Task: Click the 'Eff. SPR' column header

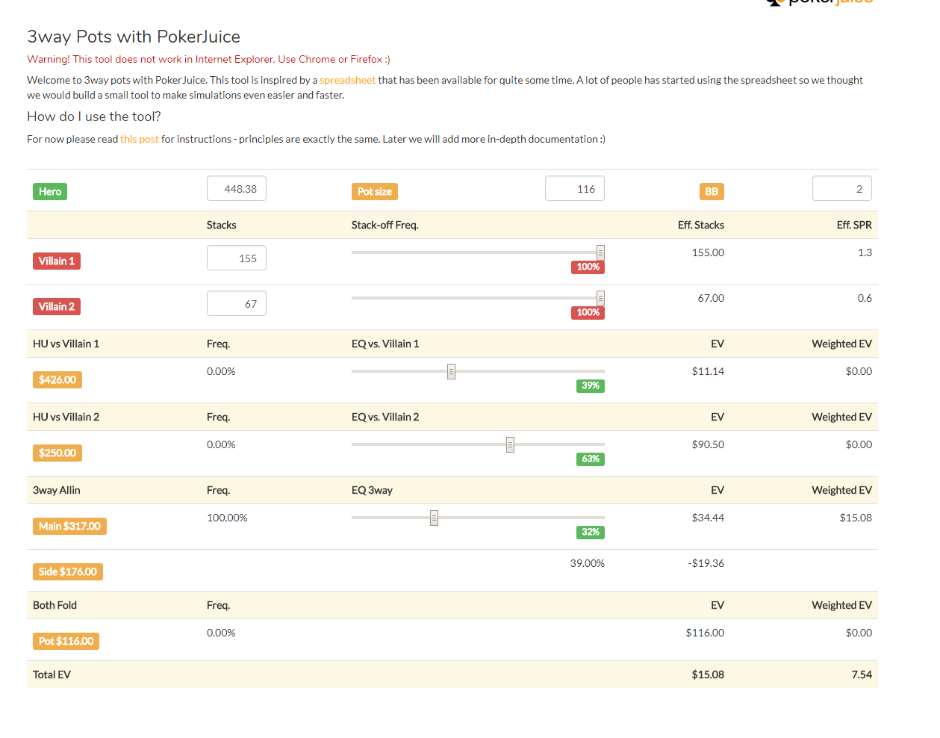Action: pyautogui.click(x=854, y=225)
